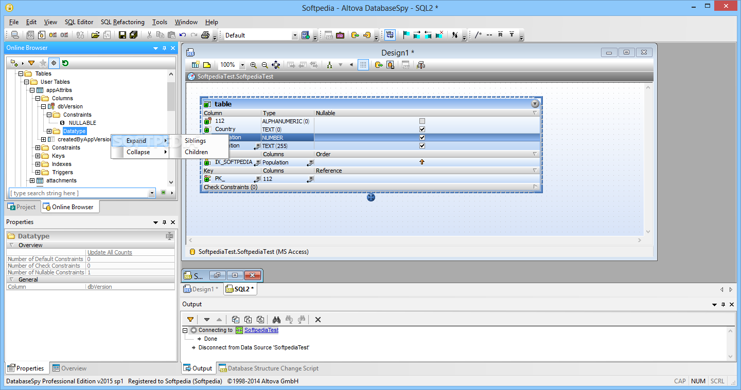Click the Save All icon
The height and width of the screenshot is (390, 741).
click(x=134, y=35)
